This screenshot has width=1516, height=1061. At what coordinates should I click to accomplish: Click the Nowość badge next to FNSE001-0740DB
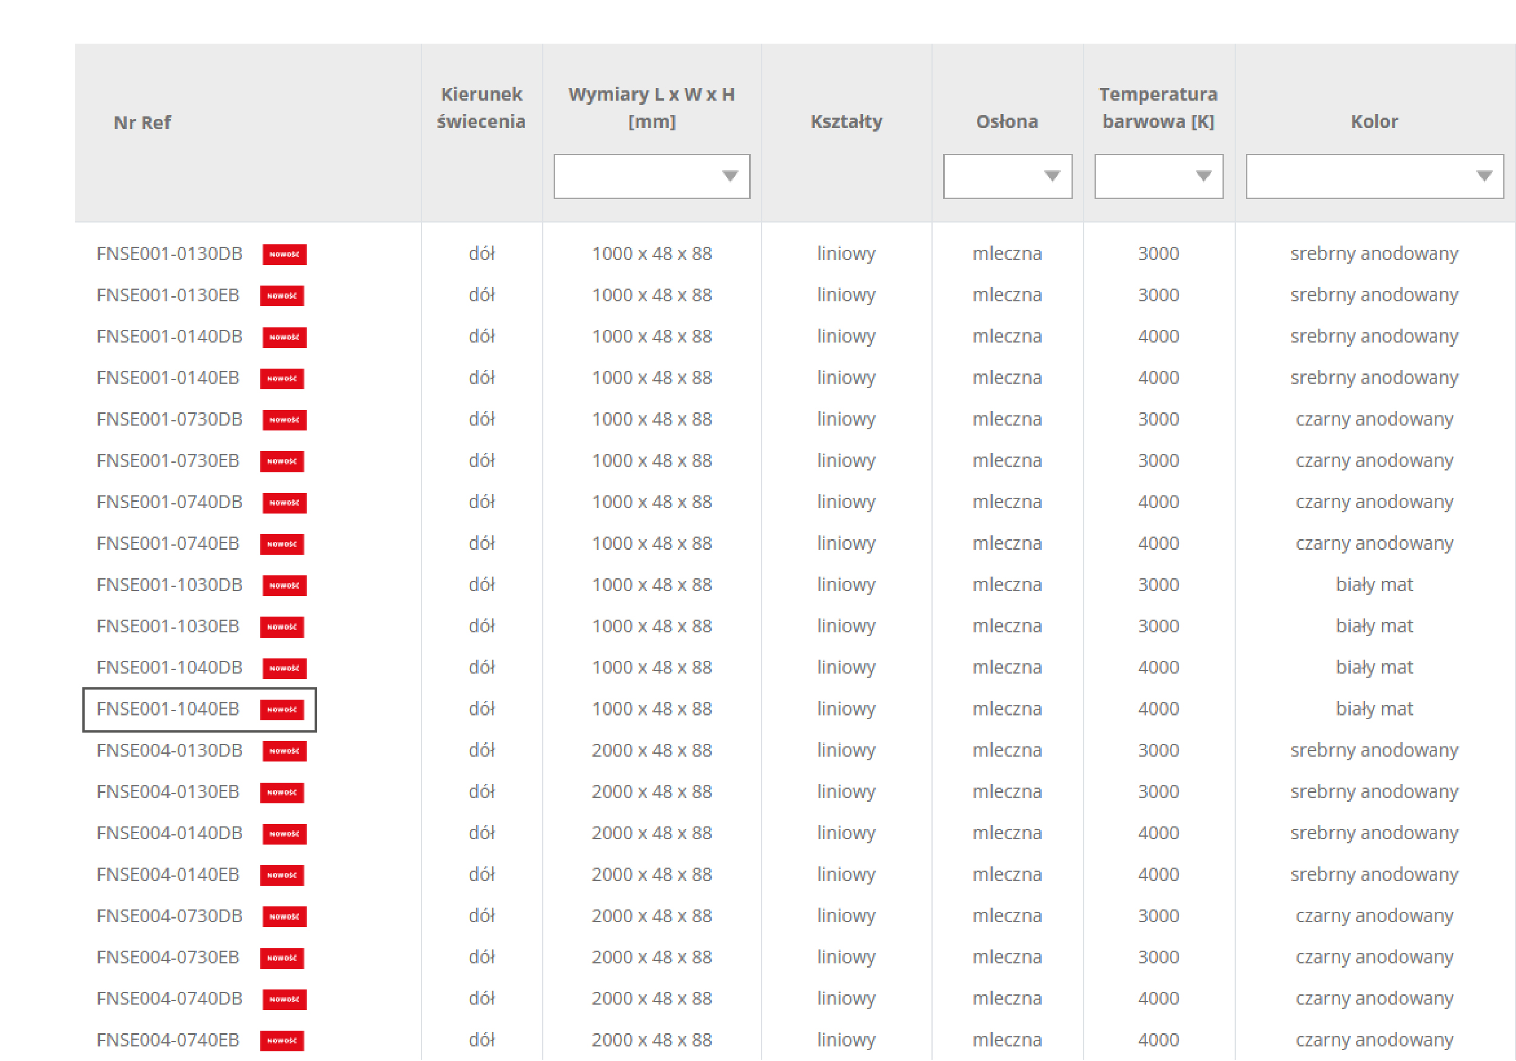click(284, 503)
